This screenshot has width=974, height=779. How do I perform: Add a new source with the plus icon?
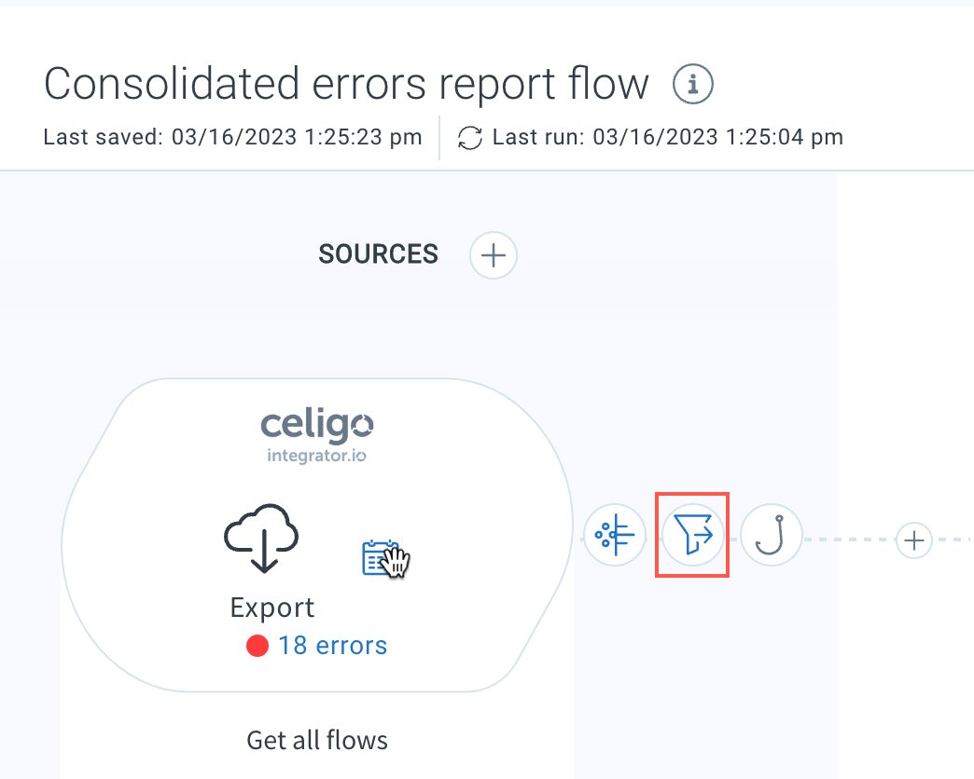click(x=492, y=254)
